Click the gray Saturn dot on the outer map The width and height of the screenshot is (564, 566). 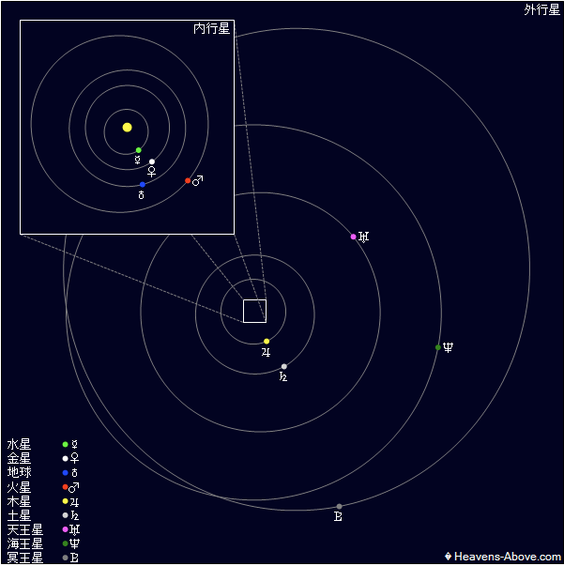pos(284,366)
